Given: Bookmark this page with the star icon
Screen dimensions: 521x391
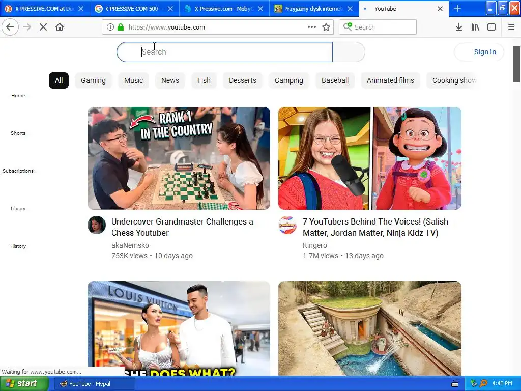Looking at the screenshot, I should click(326, 27).
